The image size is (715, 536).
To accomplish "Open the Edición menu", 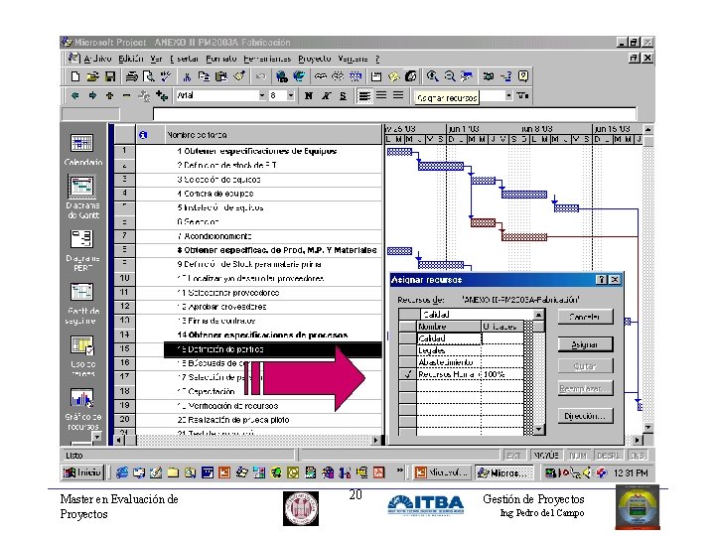I will 131,59.
